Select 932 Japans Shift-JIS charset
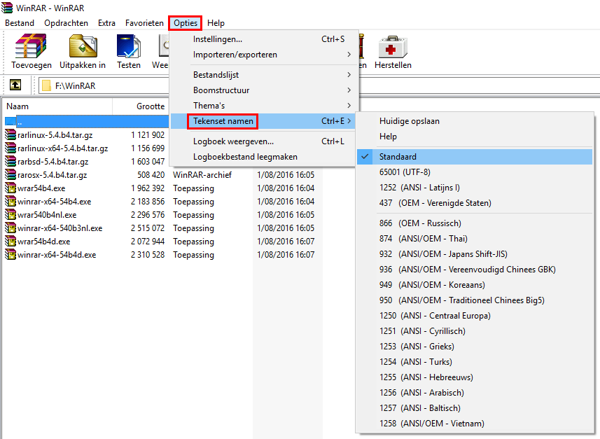 [475, 253]
